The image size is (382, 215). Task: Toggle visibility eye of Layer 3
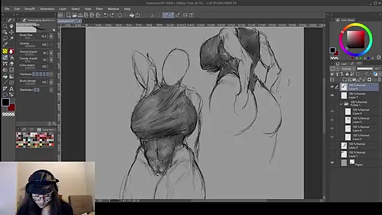point(332,120)
